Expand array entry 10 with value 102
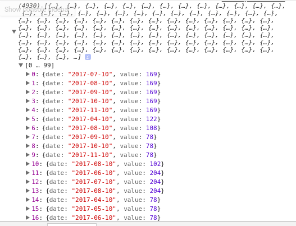 [28, 164]
